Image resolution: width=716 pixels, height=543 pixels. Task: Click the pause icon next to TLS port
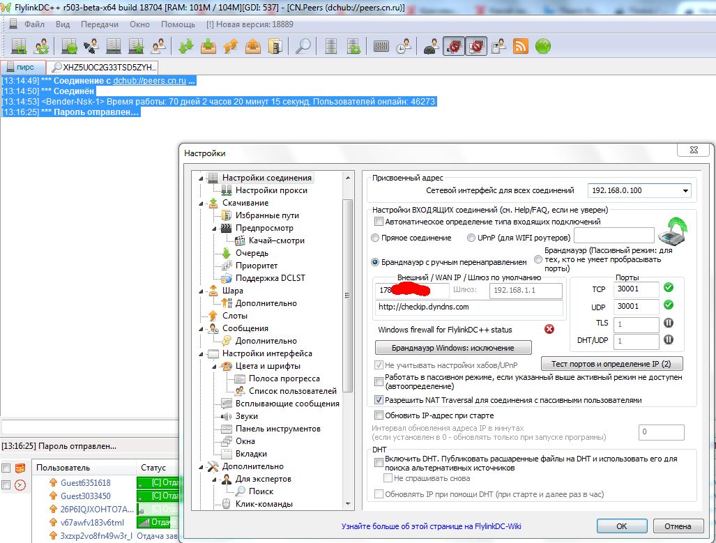(x=669, y=323)
